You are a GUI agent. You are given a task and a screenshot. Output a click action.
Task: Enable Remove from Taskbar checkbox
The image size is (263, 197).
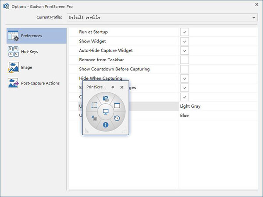(185, 60)
